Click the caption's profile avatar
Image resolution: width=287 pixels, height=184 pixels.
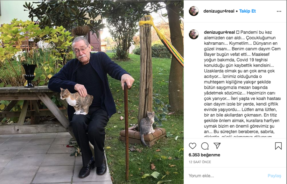coord(194,34)
